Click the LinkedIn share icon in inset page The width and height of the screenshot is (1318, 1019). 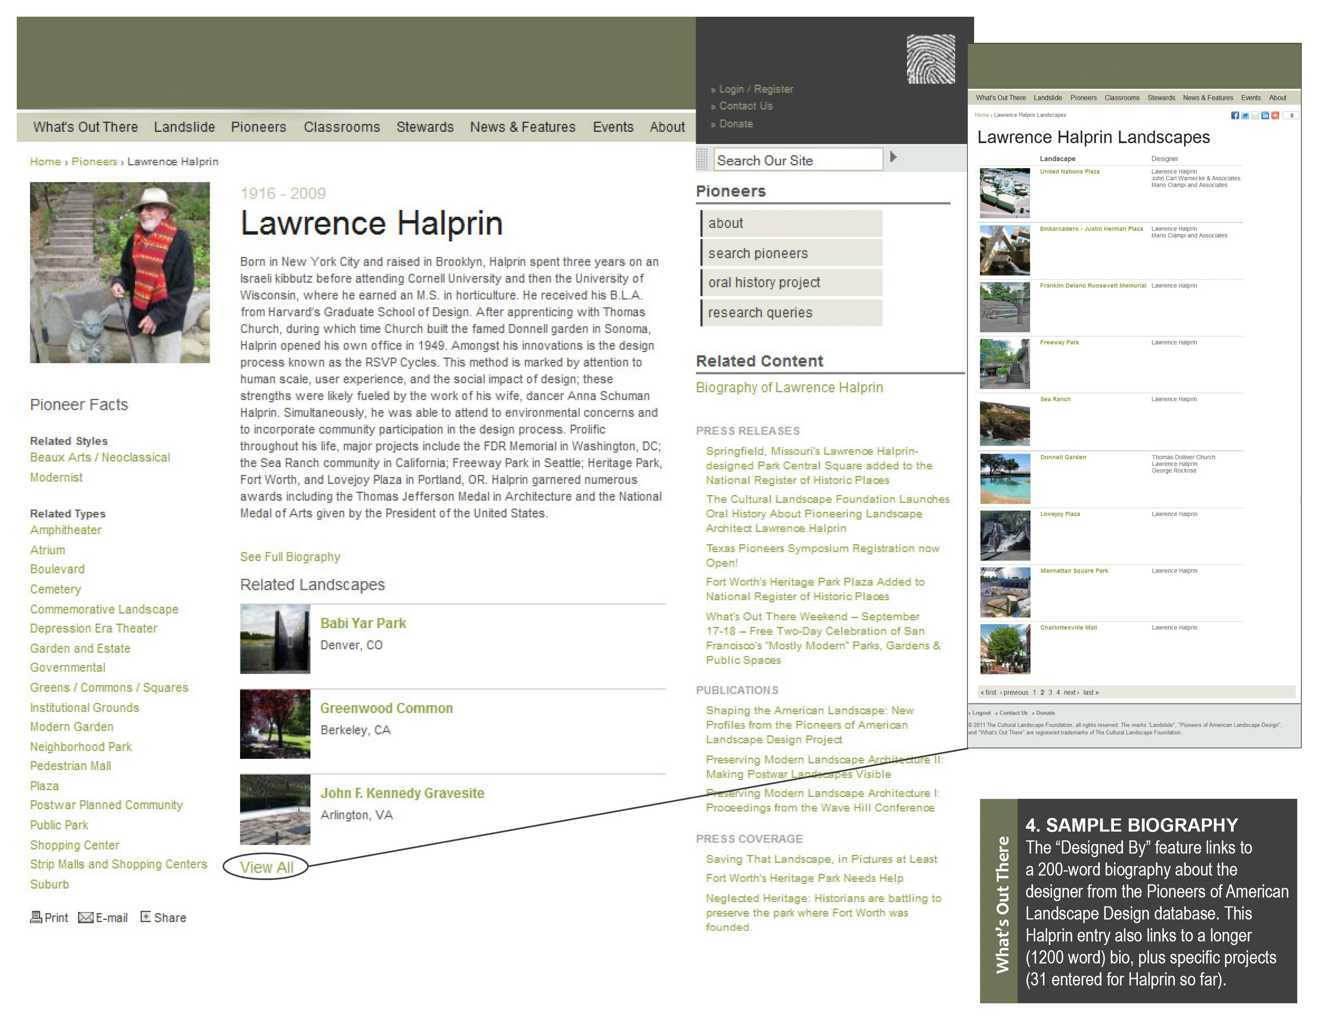[x=1265, y=115]
